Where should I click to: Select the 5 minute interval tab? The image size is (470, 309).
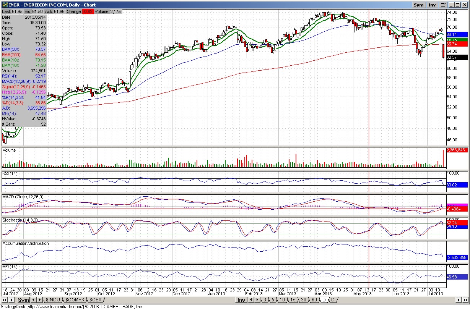(x=272, y=300)
